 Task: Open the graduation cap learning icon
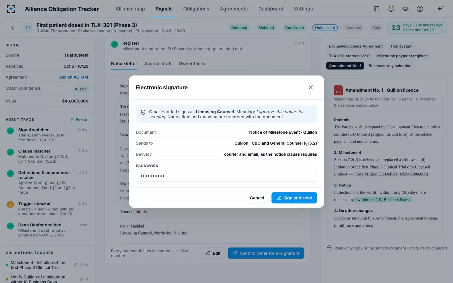(405, 9)
